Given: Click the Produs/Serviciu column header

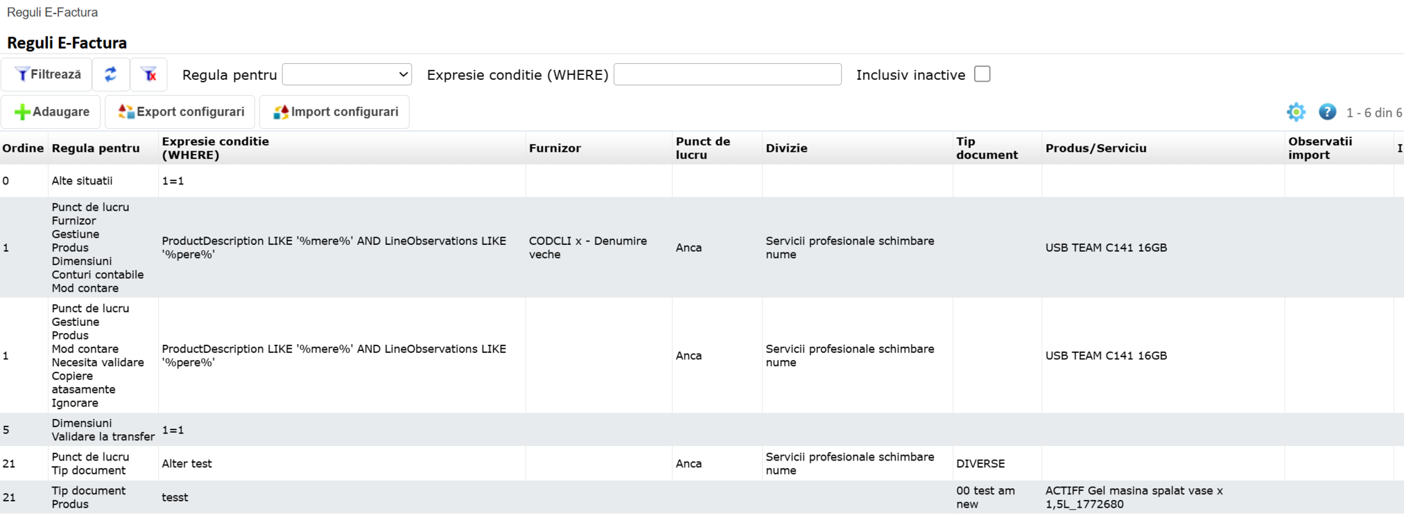Looking at the screenshot, I should [1095, 148].
